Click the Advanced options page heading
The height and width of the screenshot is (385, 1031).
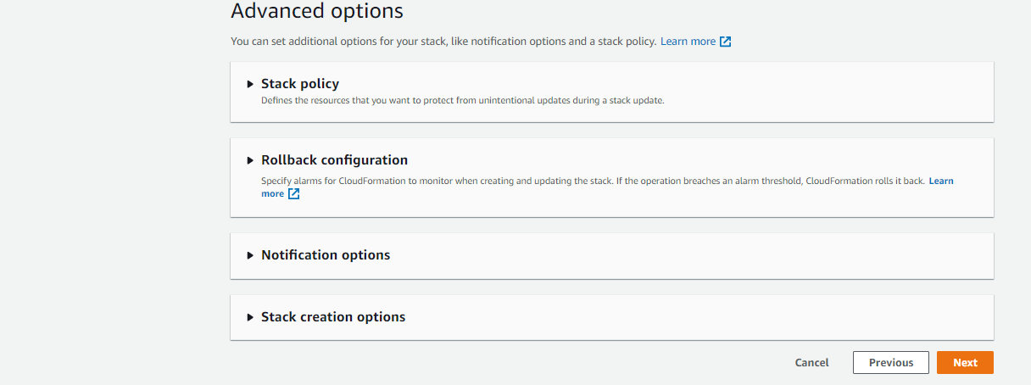click(x=317, y=12)
